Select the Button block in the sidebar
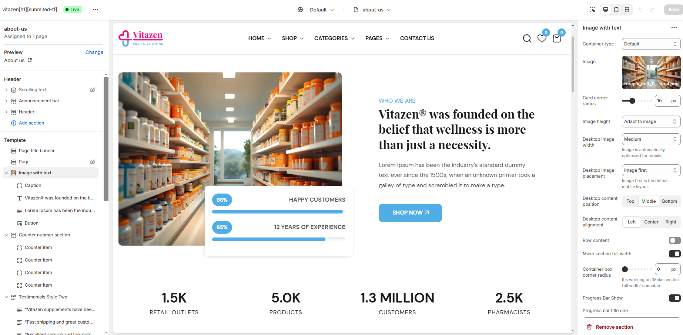683x335 pixels. click(31, 223)
